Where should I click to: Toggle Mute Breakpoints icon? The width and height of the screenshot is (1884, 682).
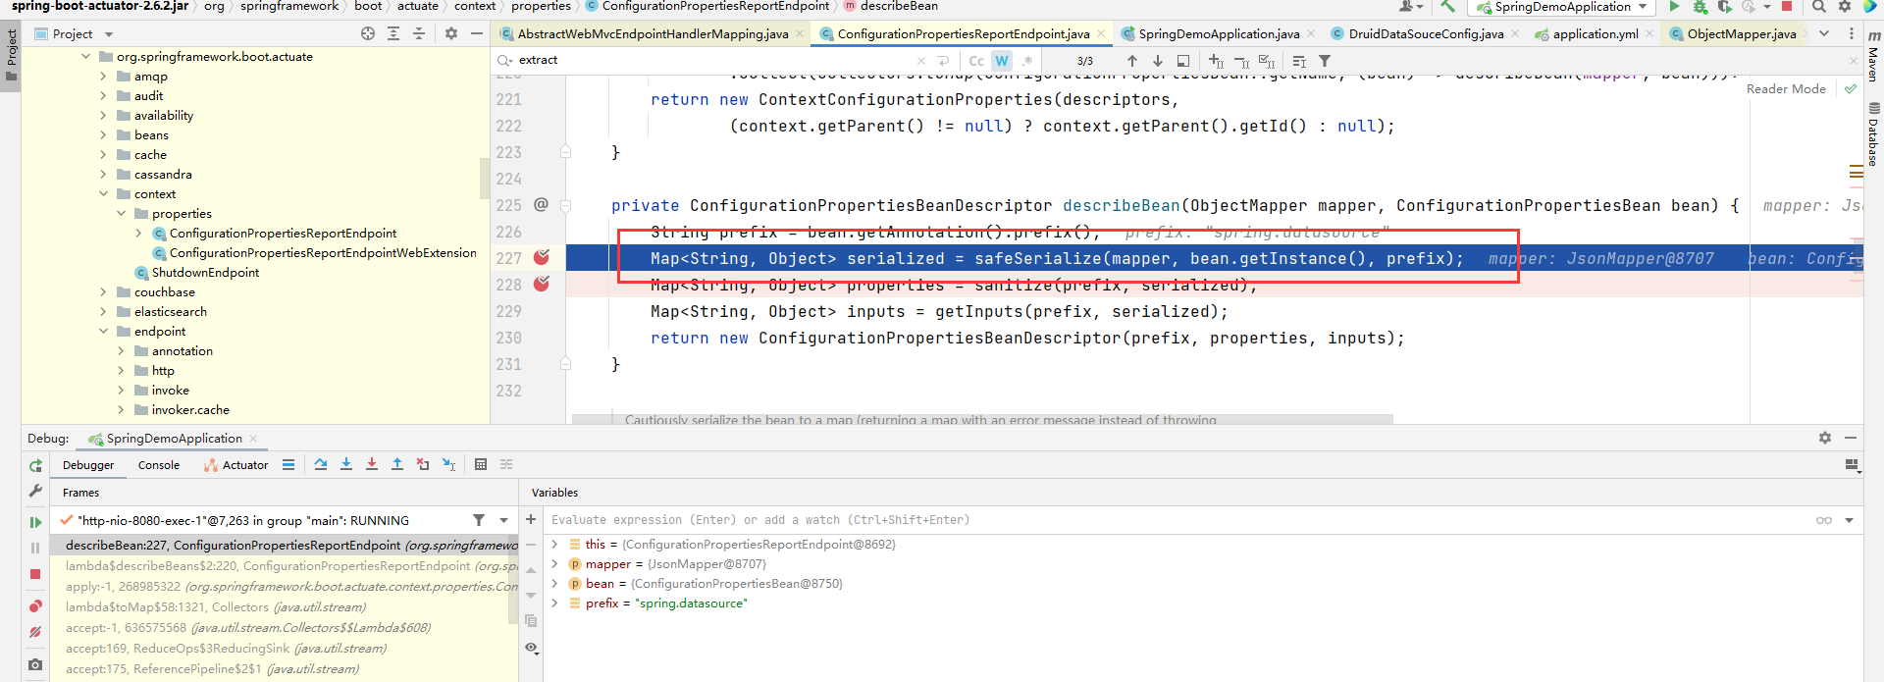pos(35,632)
